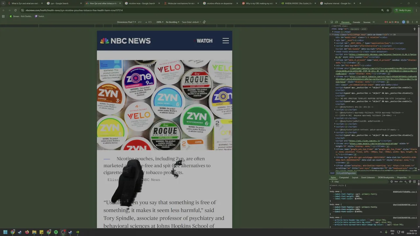Open the AI assistance icon in DevTools

click(x=404, y=22)
